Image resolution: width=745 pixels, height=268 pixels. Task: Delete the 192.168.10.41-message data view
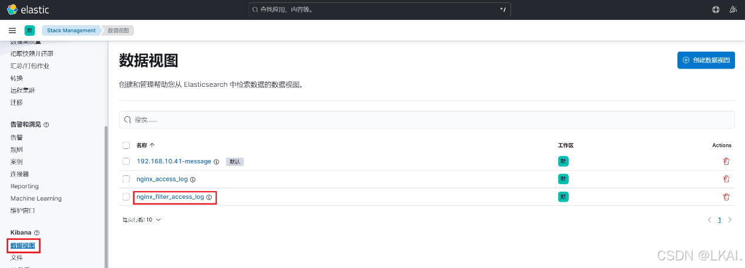(x=726, y=161)
